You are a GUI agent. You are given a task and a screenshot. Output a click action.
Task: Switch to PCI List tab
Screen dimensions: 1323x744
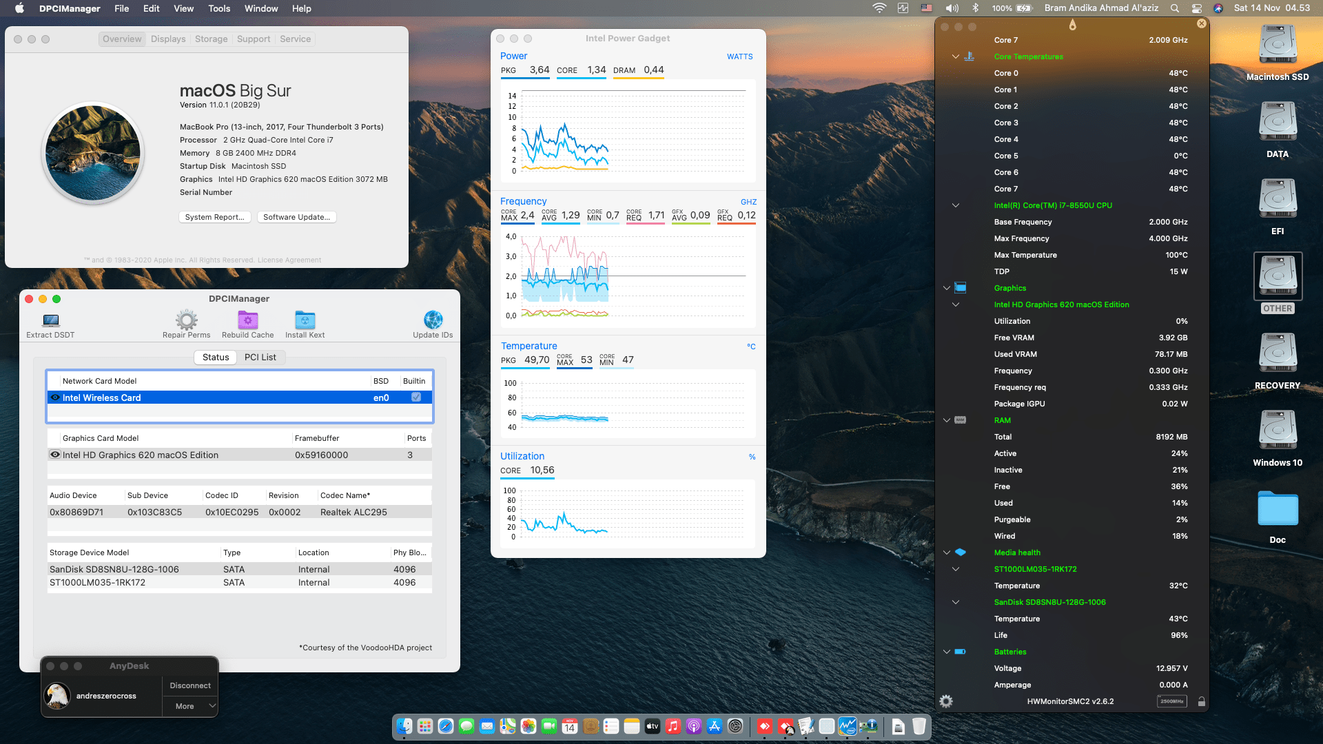coord(260,357)
